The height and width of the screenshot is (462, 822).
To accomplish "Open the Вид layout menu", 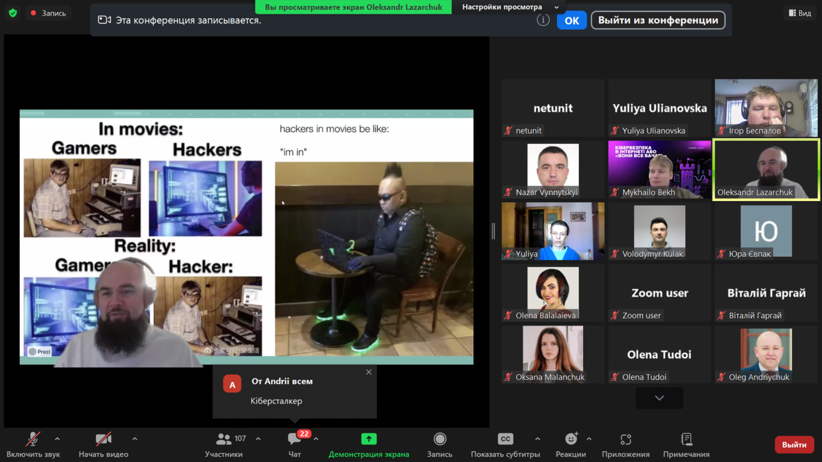I will click(x=800, y=13).
